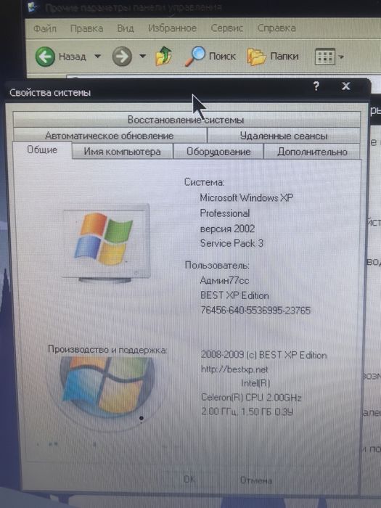Click the 2.00 ГГц, 1.50 ГБ ОЗУ text
This screenshot has height=508, width=381.
[247, 411]
